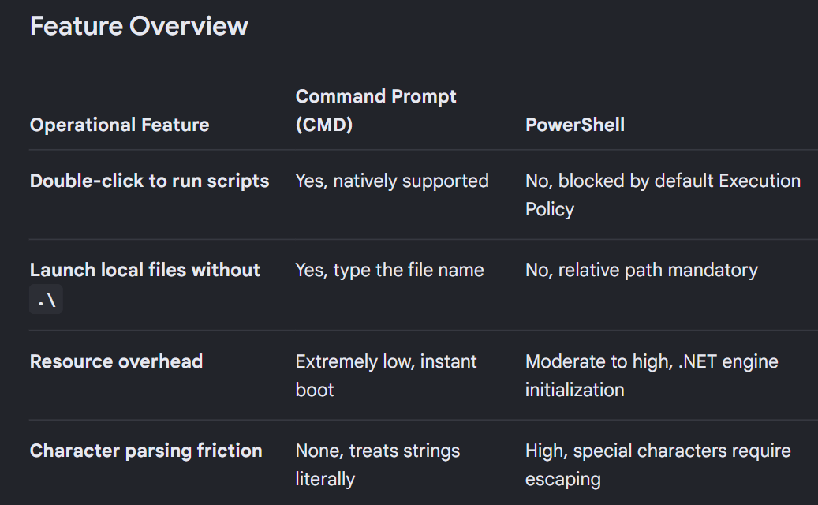Viewport: 818px width, 505px height.
Task: Click 'None, treats strings literally' cell
Action: click(378, 465)
